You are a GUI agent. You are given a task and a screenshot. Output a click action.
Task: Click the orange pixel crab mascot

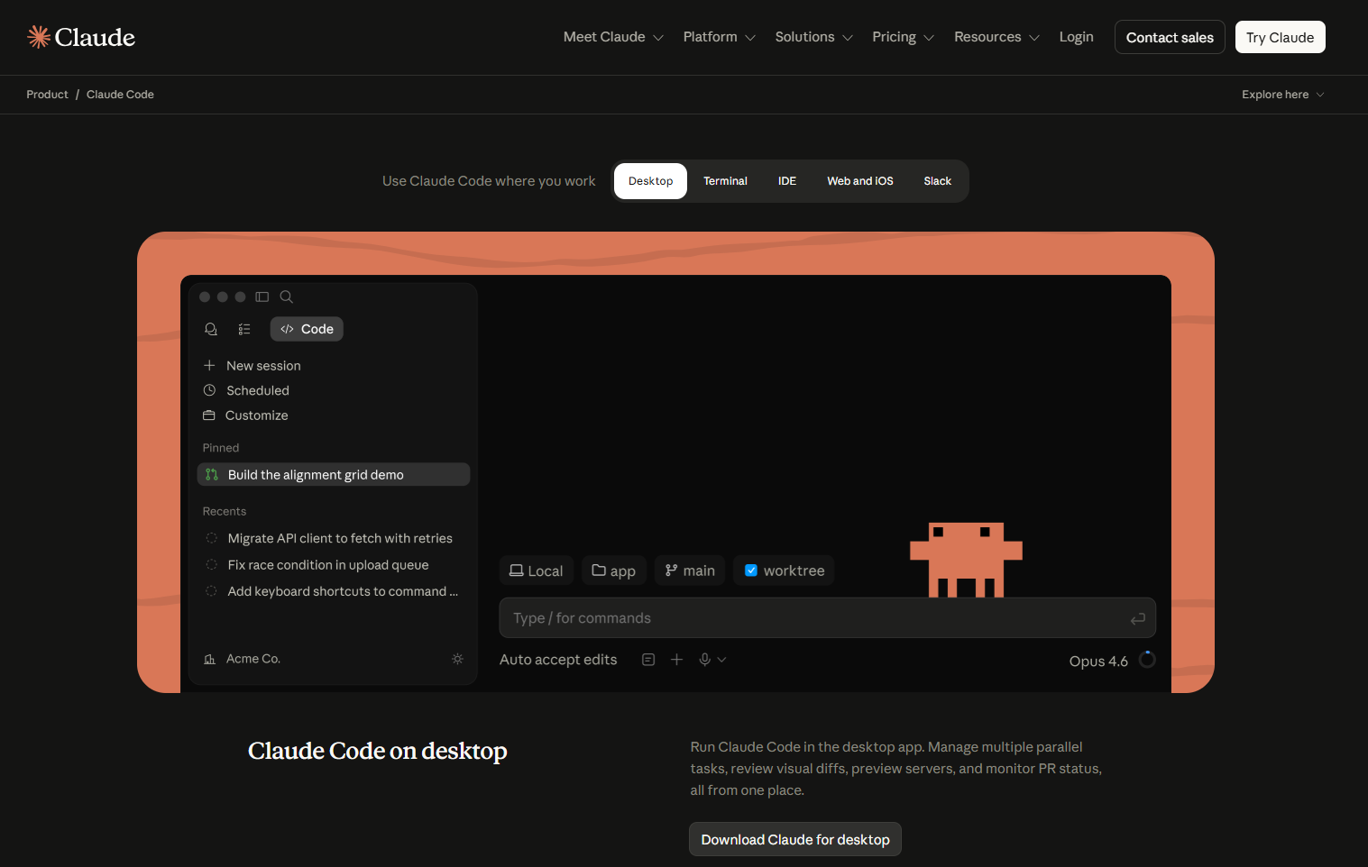point(966,560)
